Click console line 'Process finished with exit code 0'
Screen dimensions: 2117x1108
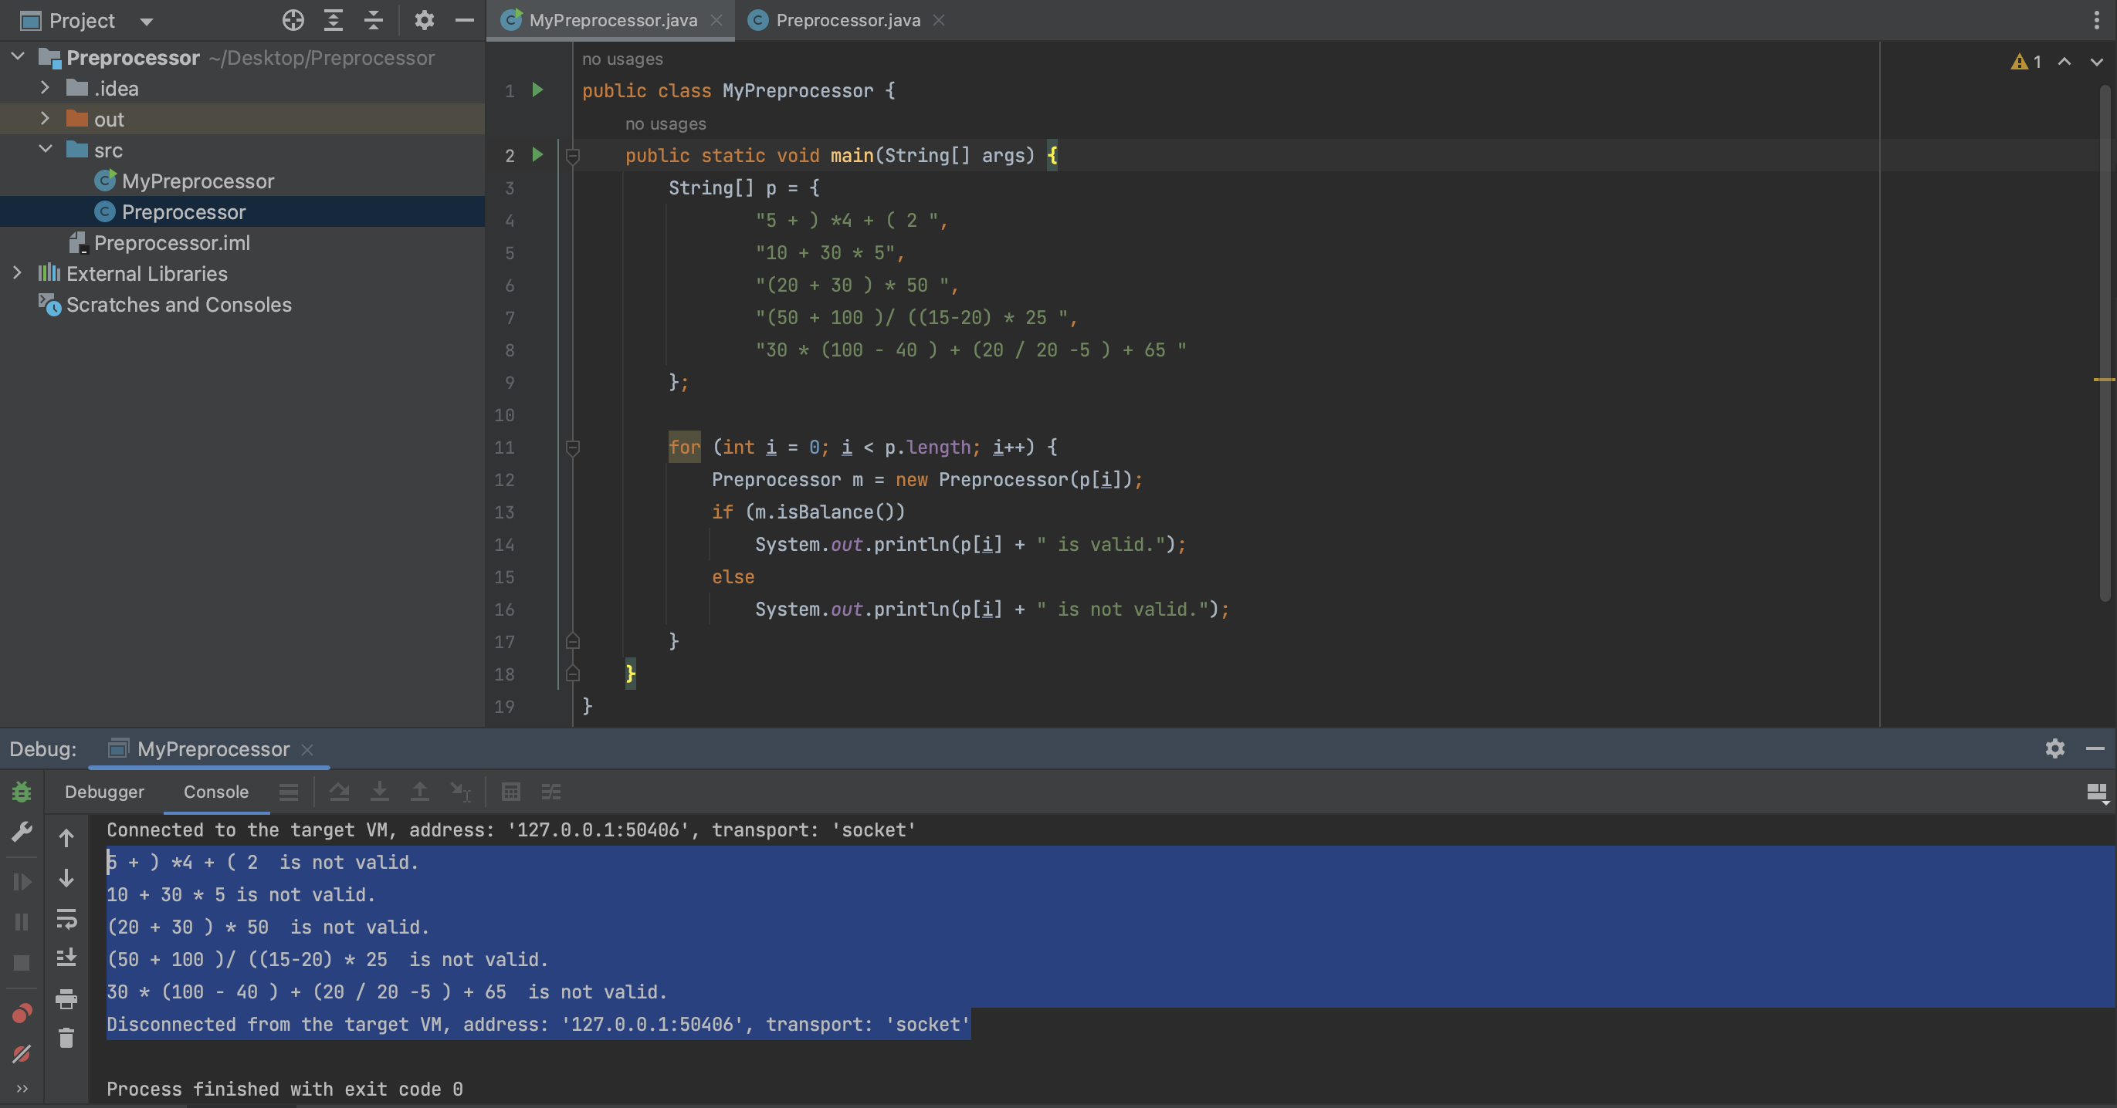[284, 1088]
